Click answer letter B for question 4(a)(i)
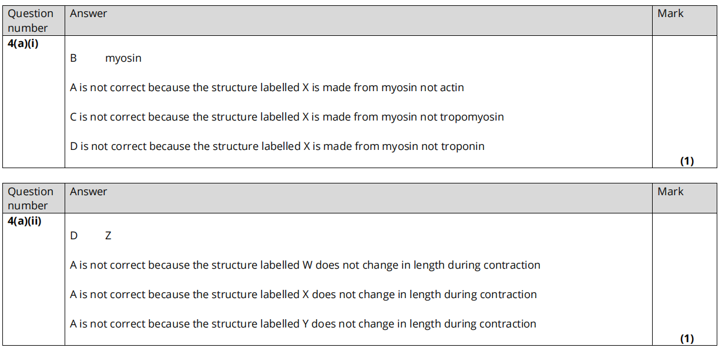 point(73,58)
